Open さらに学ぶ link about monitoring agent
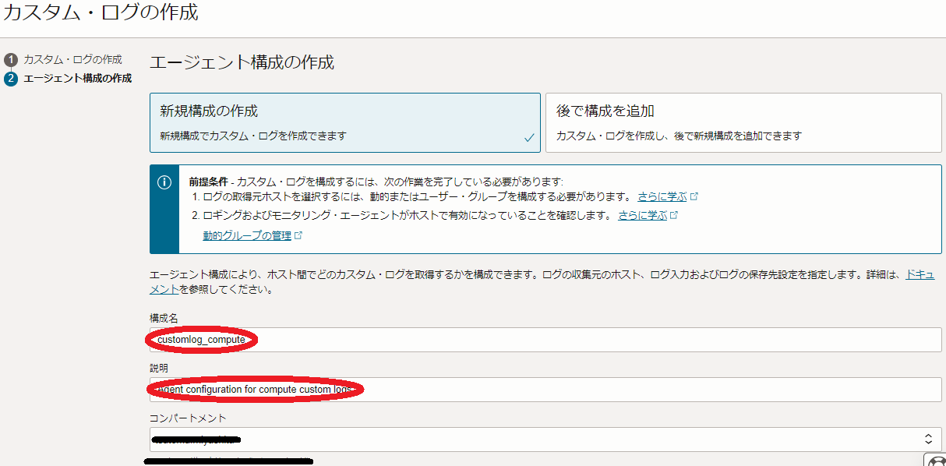 [x=642, y=216]
